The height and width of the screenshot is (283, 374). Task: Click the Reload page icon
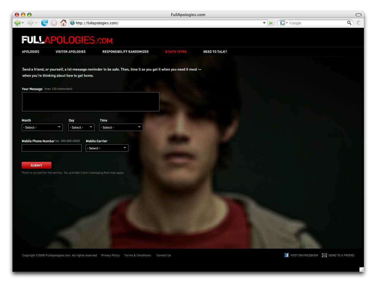pyautogui.click(x=45, y=23)
